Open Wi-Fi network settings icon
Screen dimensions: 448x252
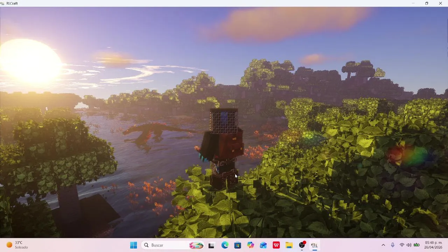pyautogui.click(x=402, y=245)
